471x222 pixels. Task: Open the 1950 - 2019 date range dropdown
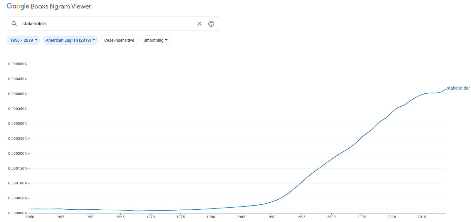click(x=24, y=40)
